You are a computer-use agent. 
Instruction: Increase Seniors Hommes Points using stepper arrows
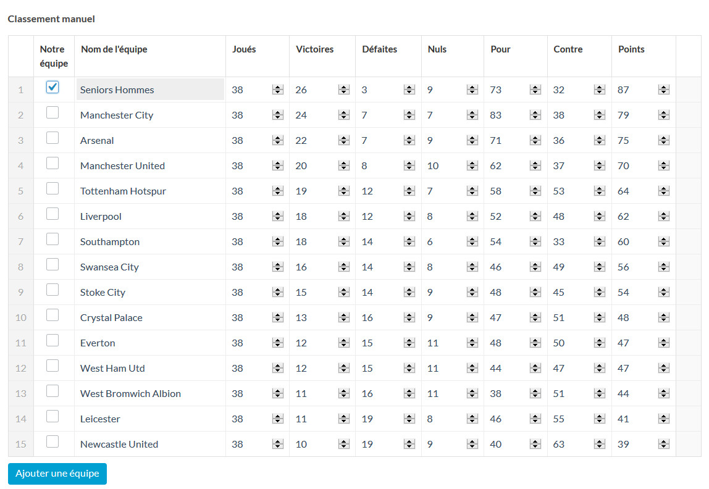[x=663, y=87]
